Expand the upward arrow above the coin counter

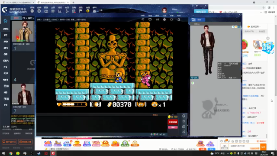tap(173, 114)
